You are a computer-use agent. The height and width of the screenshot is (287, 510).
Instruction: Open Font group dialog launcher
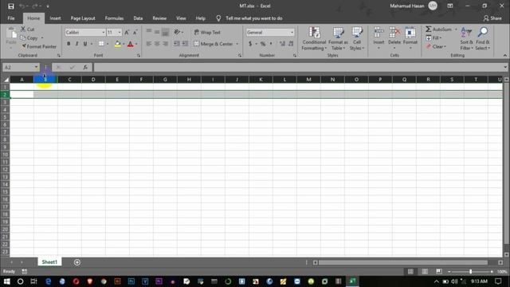click(x=139, y=56)
